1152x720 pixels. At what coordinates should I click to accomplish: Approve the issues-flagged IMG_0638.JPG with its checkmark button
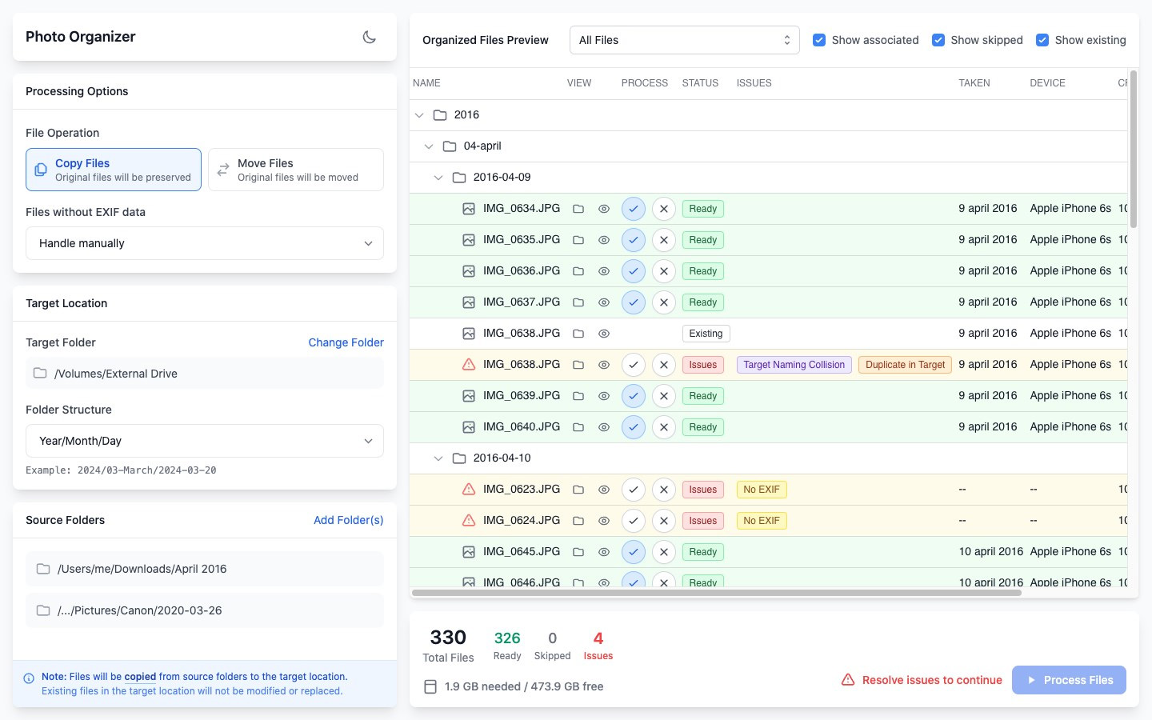click(x=634, y=365)
